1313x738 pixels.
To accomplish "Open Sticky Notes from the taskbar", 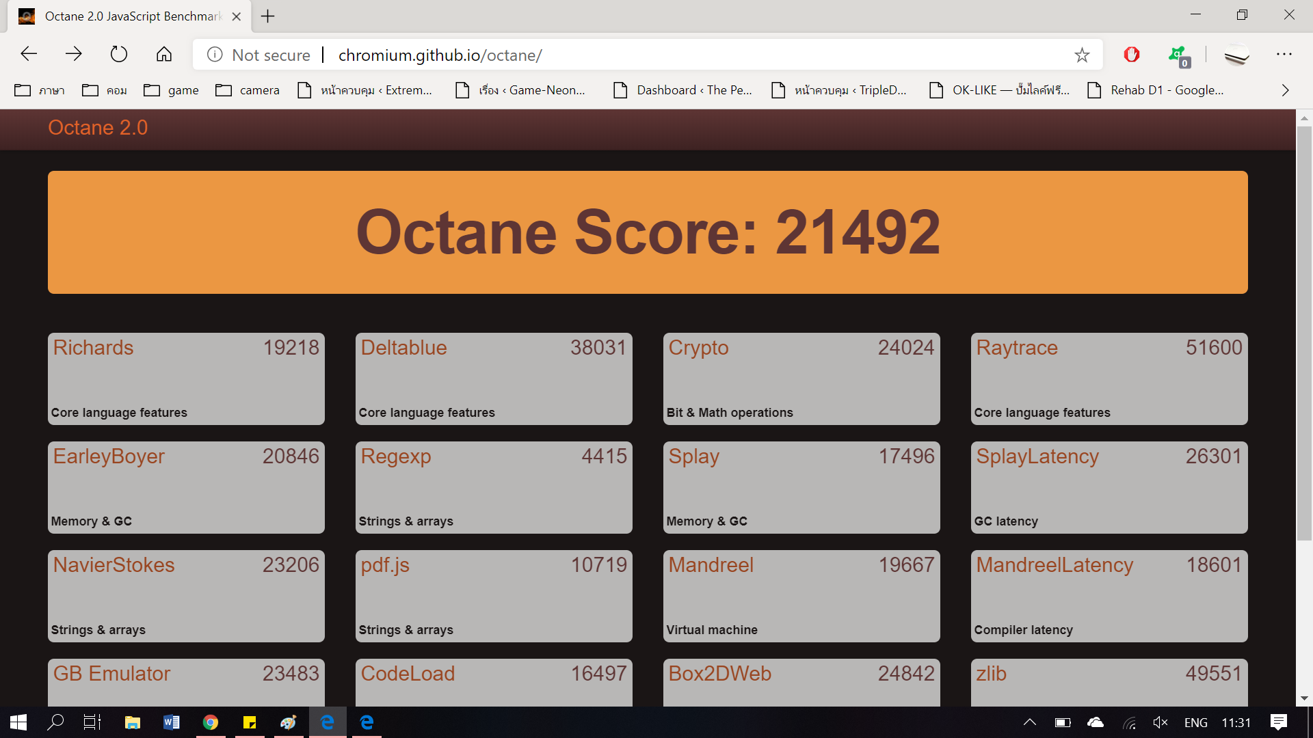I will point(250,722).
